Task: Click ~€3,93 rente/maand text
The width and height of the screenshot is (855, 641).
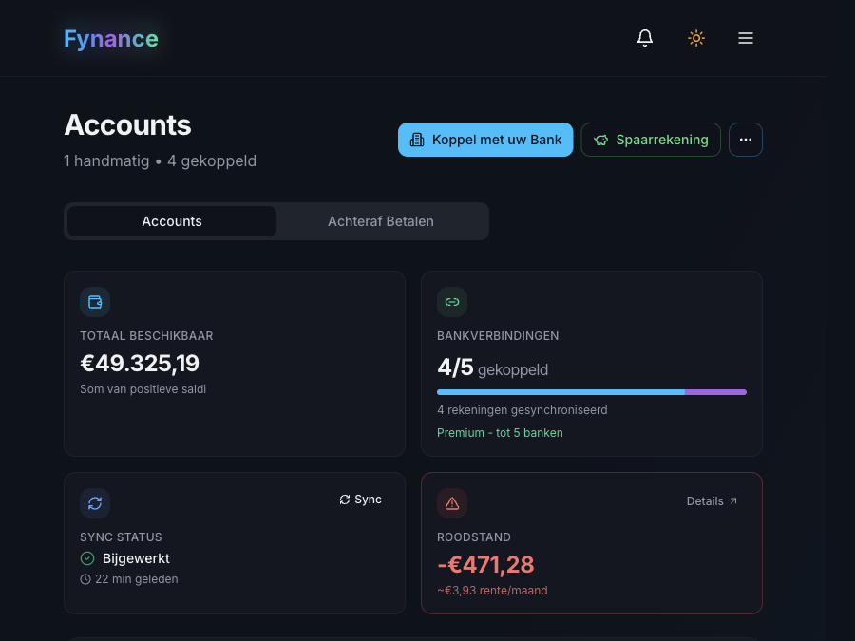Action: click(492, 591)
